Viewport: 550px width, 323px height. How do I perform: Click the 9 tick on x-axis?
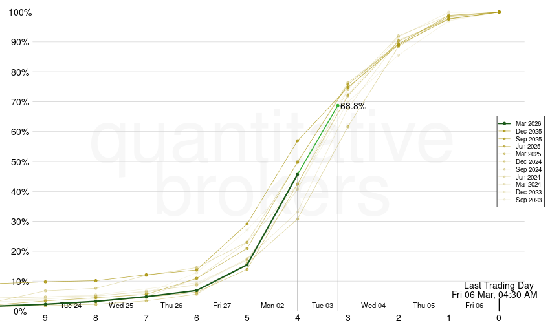click(x=45, y=318)
